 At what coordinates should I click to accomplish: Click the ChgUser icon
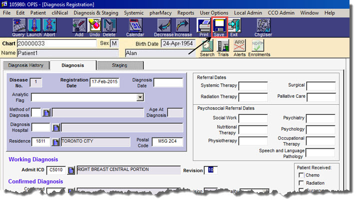click(263, 27)
